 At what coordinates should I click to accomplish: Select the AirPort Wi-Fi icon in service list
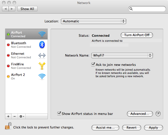coord(42,34)
